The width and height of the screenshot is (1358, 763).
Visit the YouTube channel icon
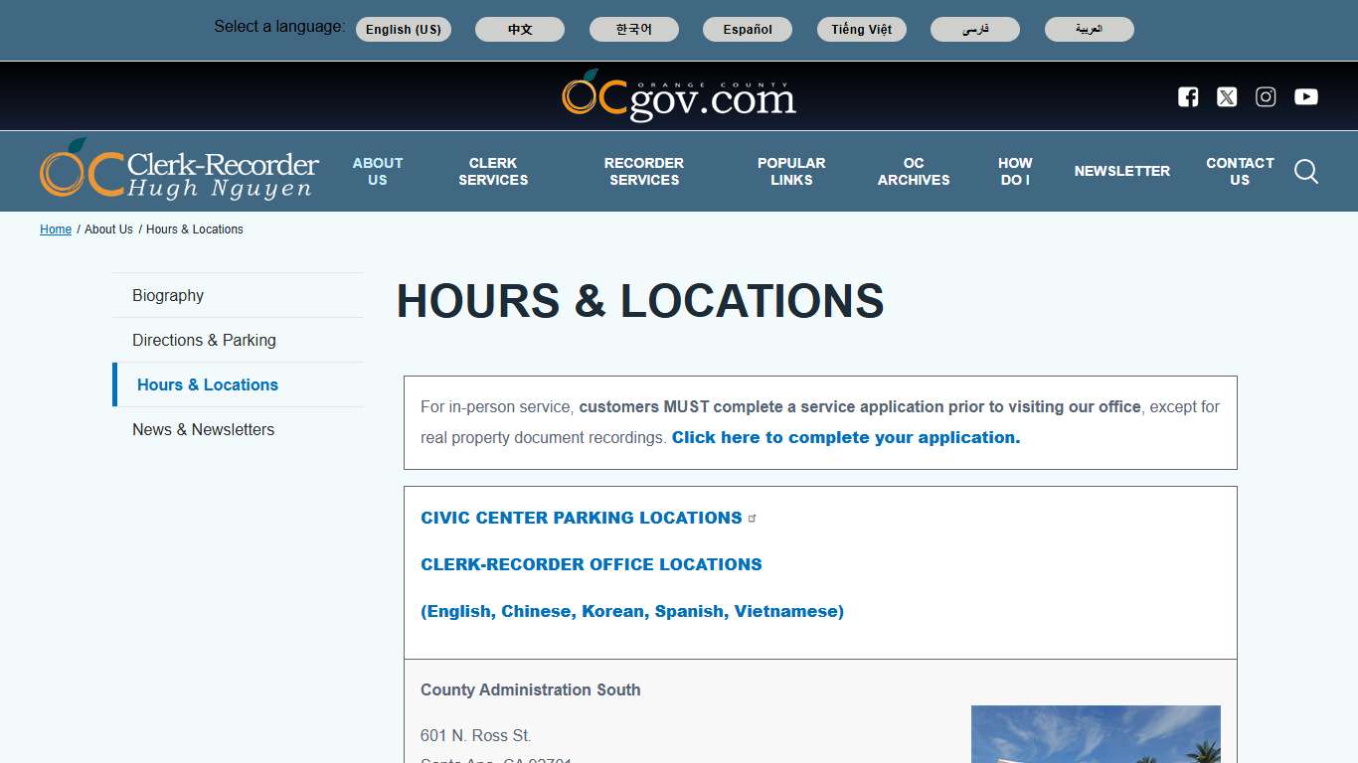(x=1305, y=96)
